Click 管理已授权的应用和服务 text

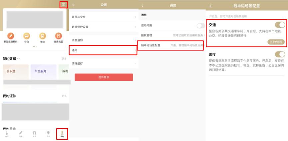pos(188,35)
